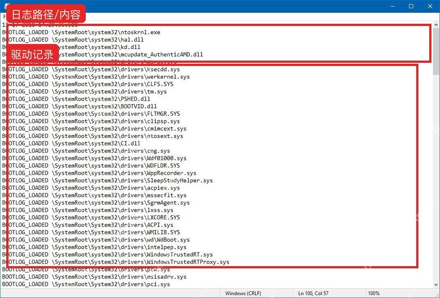Click the line ending with mcupdate_AuthenticAMD.dll

point(102,54)
